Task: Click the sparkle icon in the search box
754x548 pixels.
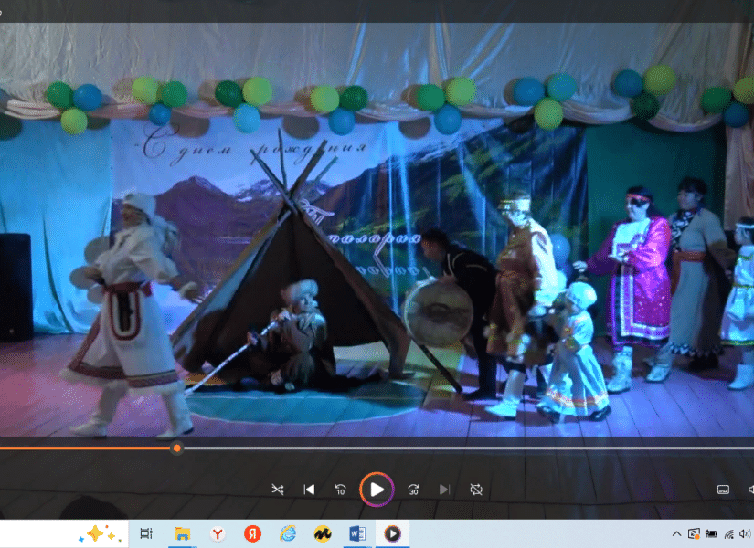Action: click(x=101, y=533)
